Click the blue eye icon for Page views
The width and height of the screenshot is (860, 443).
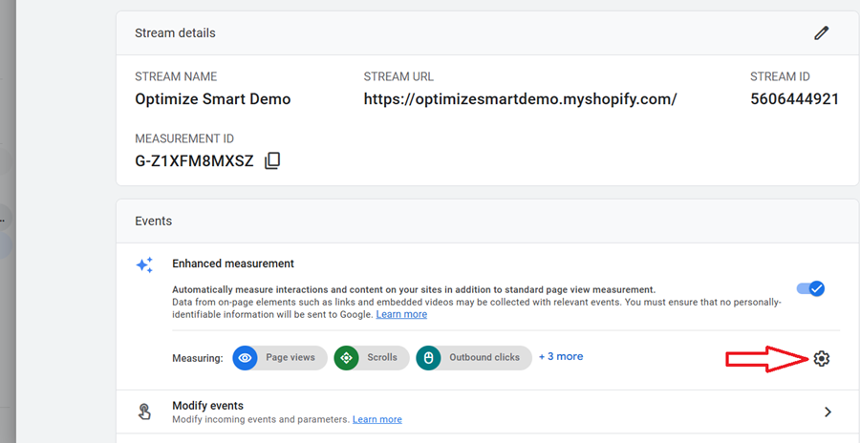246,358
